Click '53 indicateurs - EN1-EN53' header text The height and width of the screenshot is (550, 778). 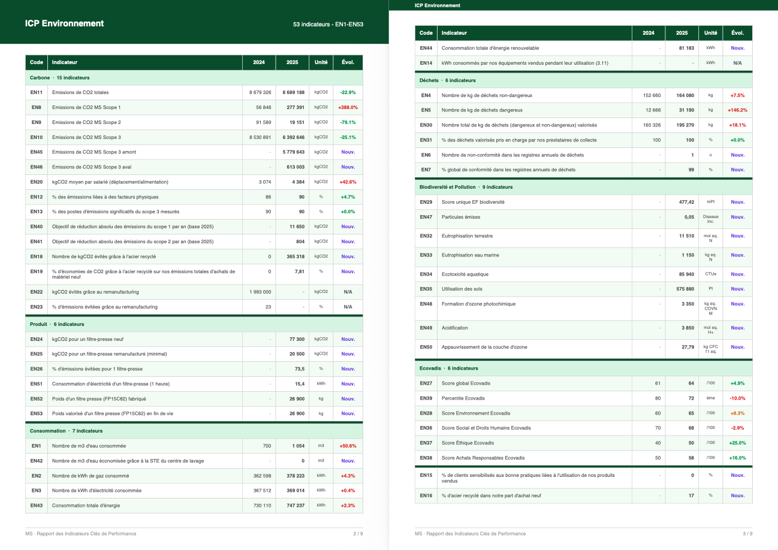[328, 25]
